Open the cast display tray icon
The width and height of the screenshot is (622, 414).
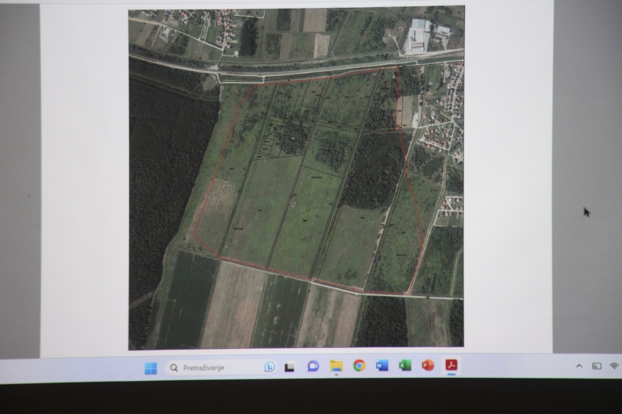[x=596, y=366]
